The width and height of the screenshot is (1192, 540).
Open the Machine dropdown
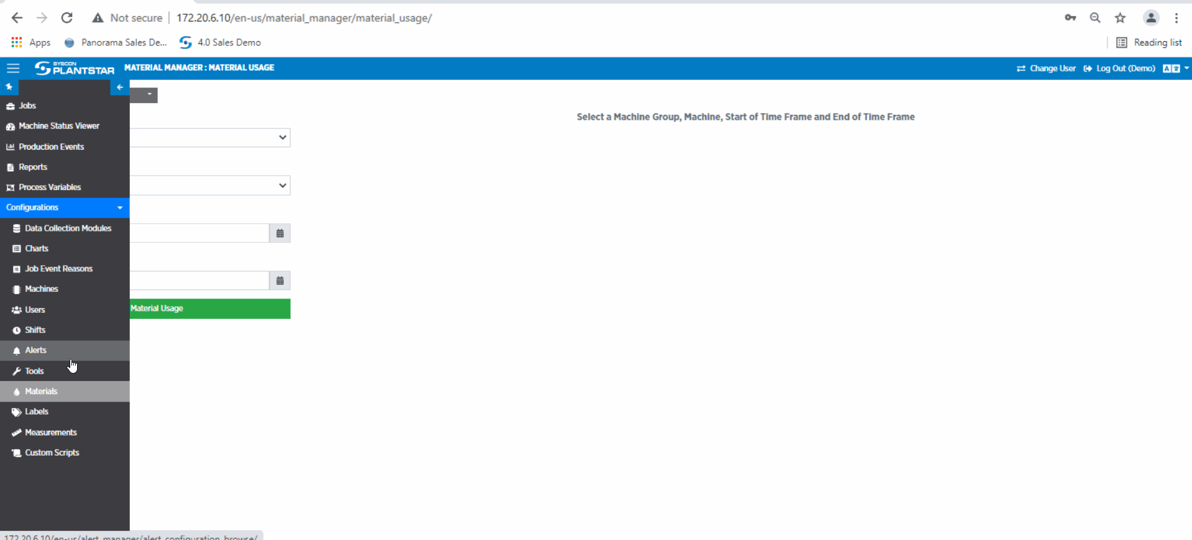(x=210, y=185)
